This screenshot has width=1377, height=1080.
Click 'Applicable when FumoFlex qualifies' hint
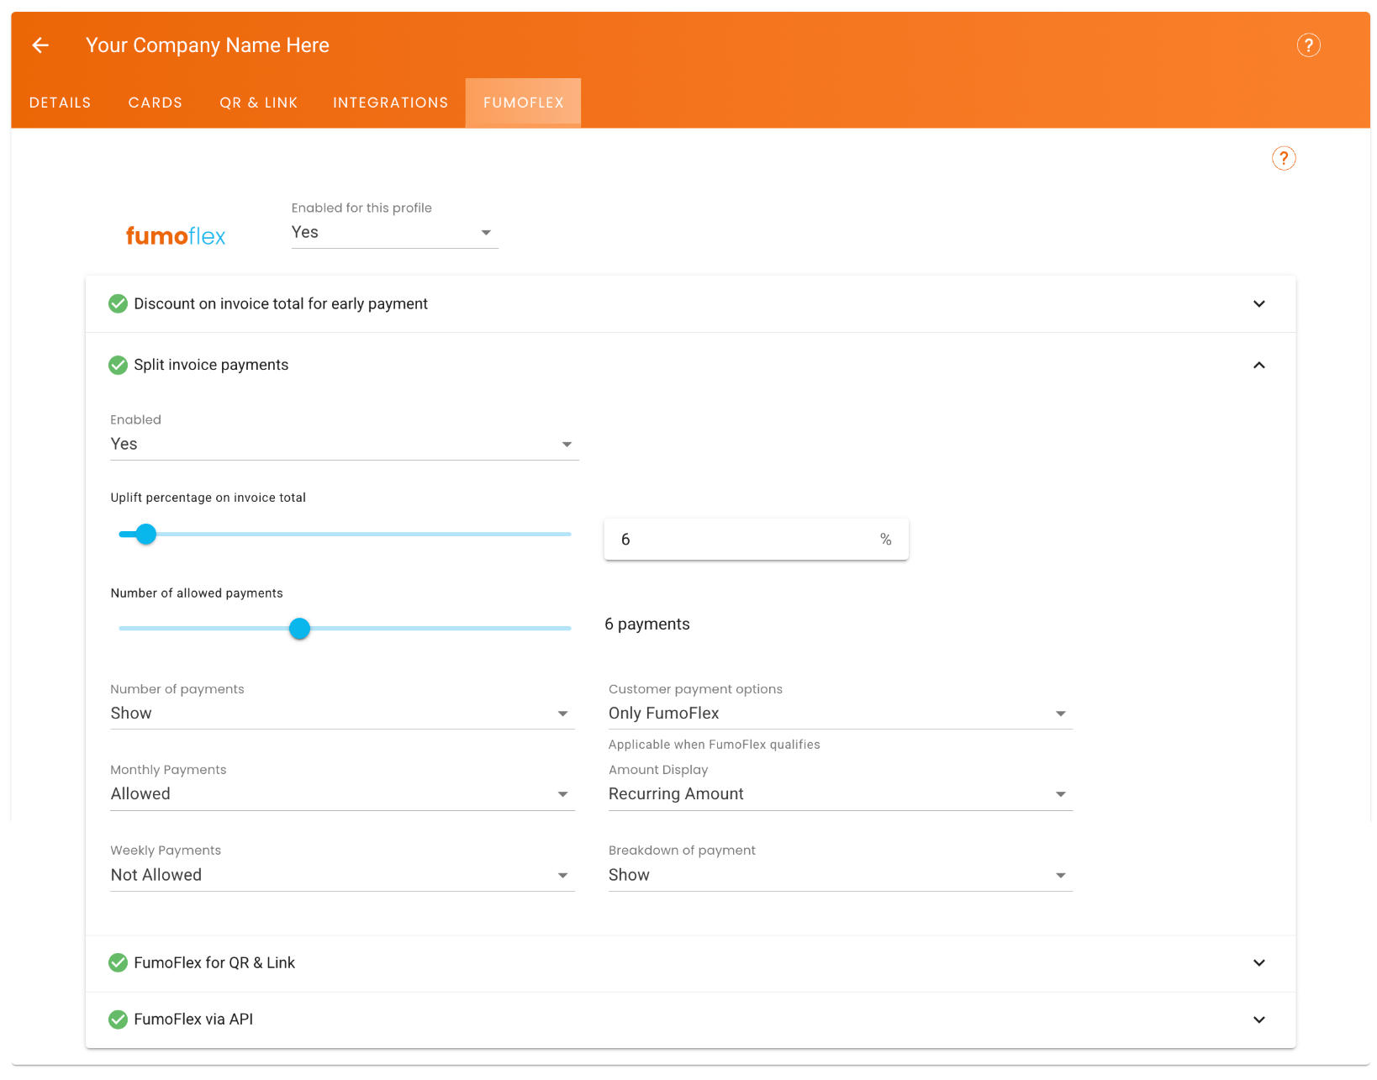click(x=714, y=745)
